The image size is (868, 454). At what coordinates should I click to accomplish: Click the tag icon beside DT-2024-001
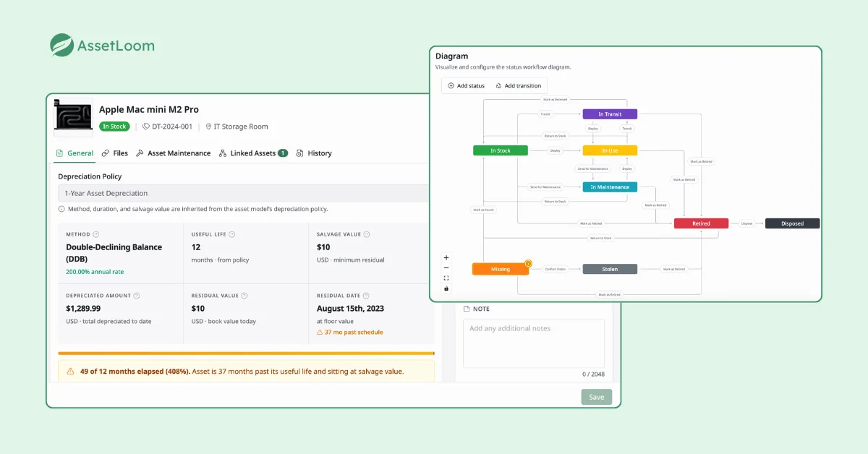(x=145, y=127)
